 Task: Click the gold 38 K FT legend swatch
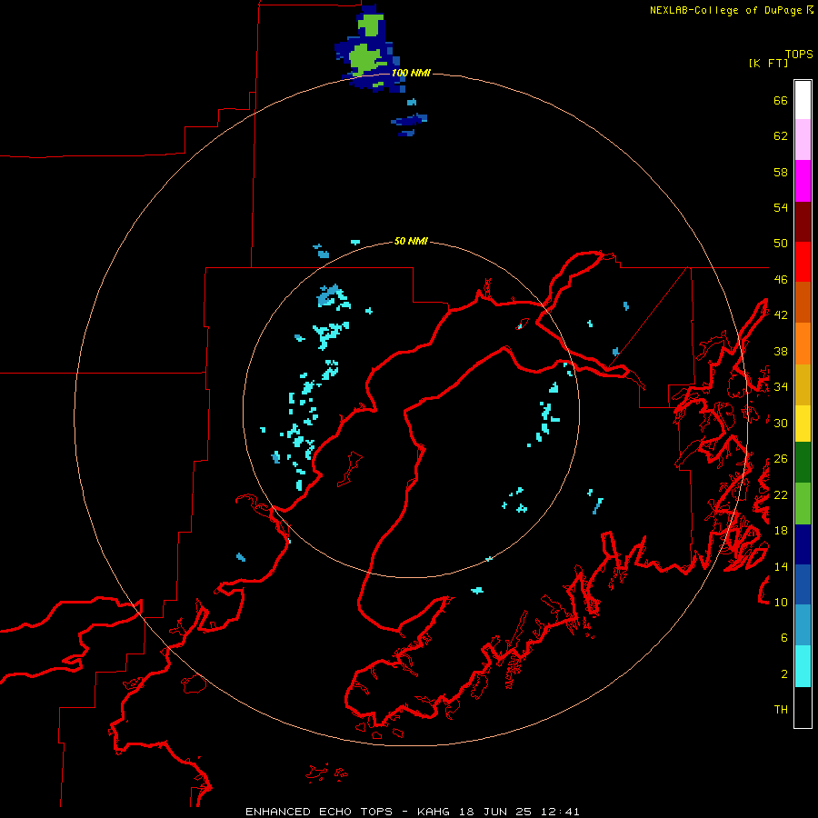(x=803, y=384)
